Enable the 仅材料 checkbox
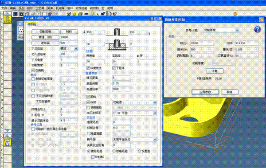The image size is (266, 168). (93, 157)
